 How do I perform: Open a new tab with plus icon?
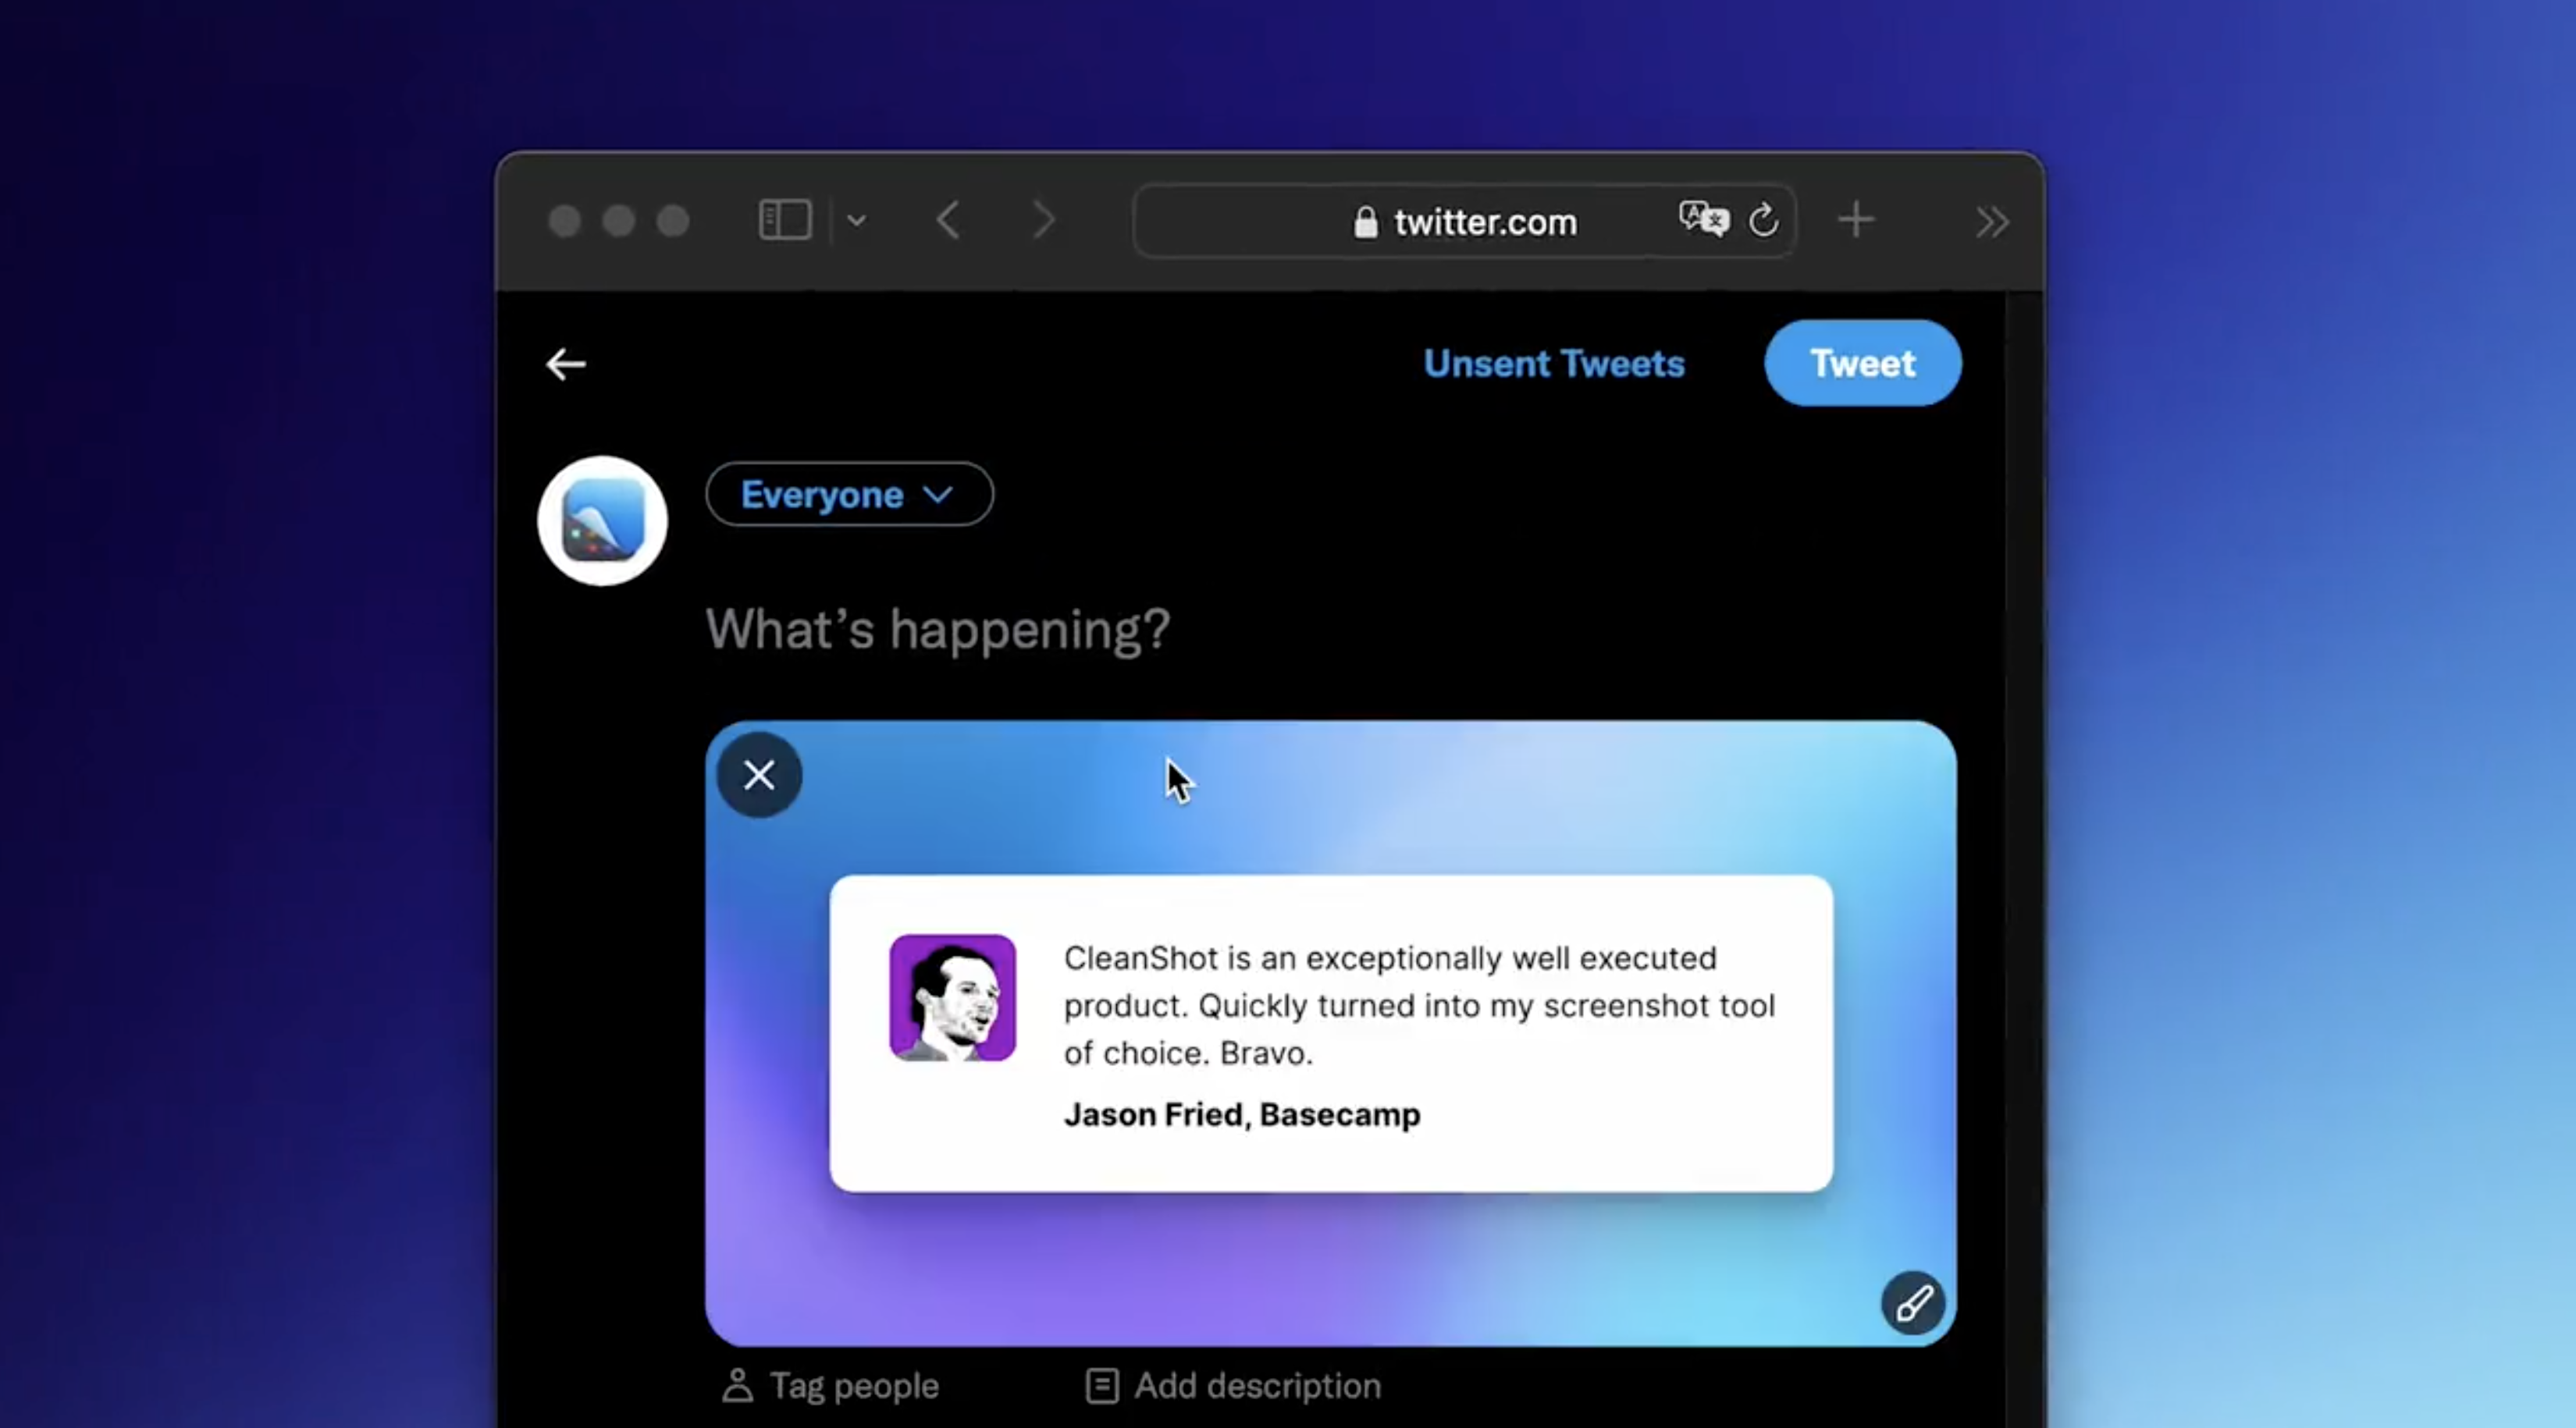tap(1856, 220)
